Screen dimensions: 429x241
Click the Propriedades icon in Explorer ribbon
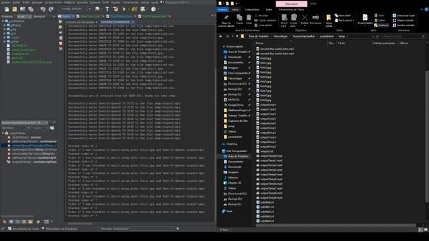(x=365, y=18)
